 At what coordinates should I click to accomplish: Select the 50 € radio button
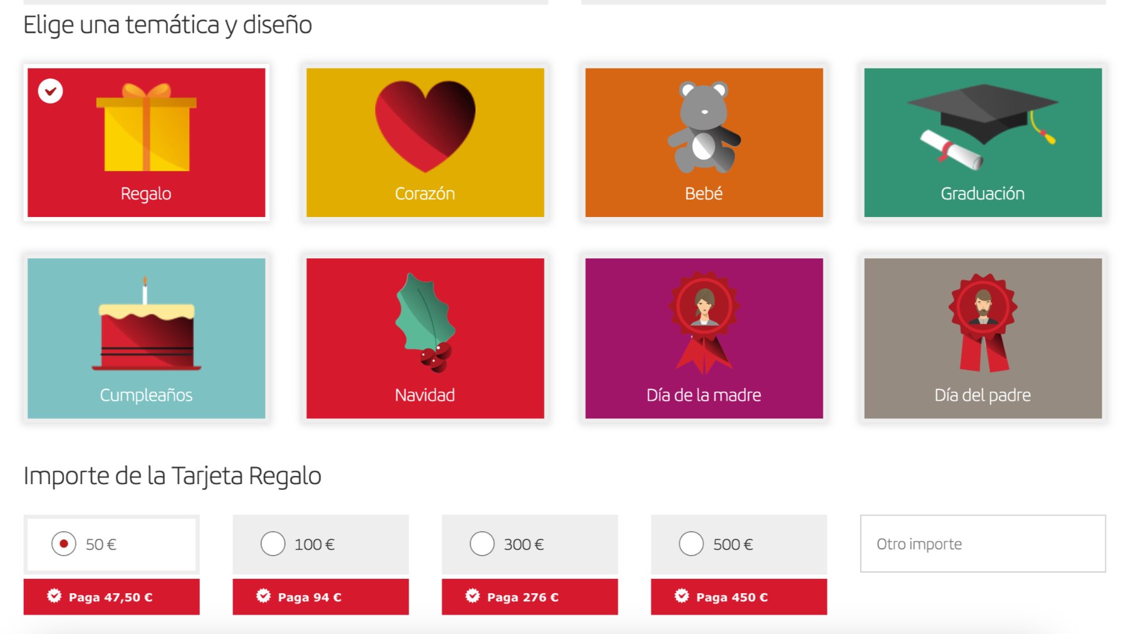point(64,544)
